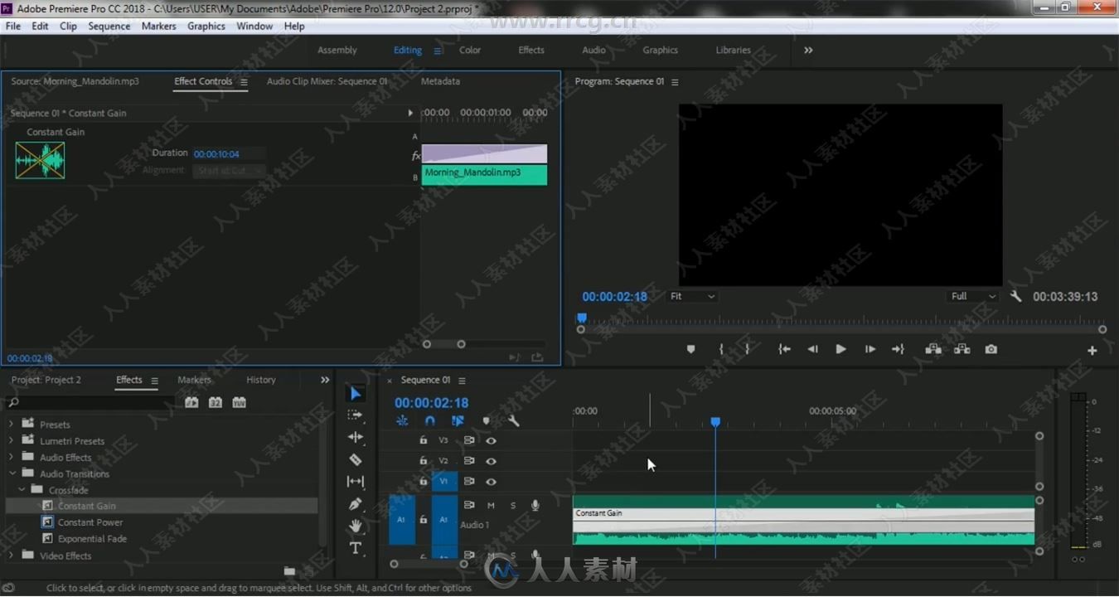
Task: Switch to the Color workspace
Action: tap(470, 51)
